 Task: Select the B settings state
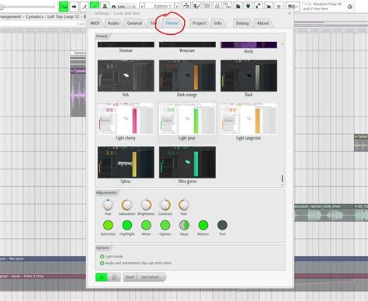tap(114, 277)
